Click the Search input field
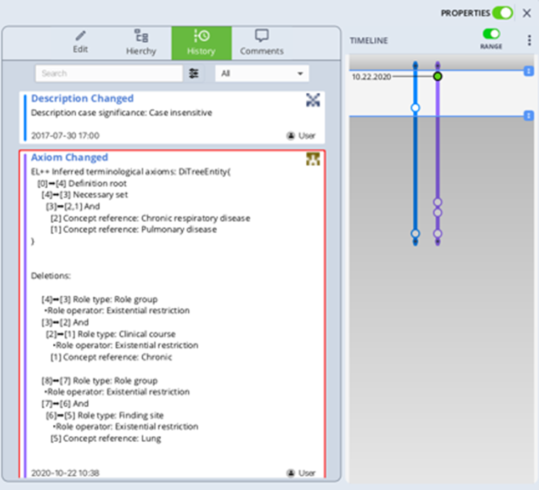 click(108, 74)
